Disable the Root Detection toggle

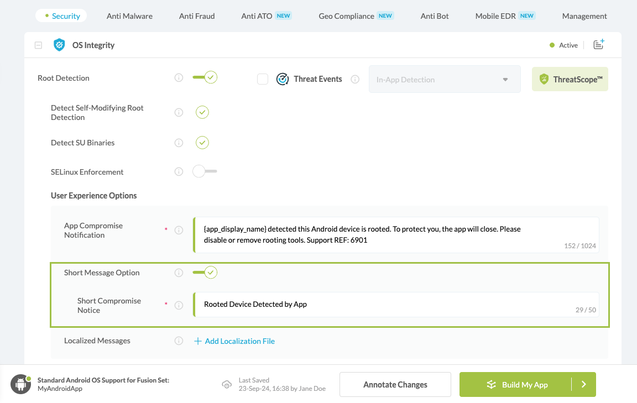click(205, 77)
